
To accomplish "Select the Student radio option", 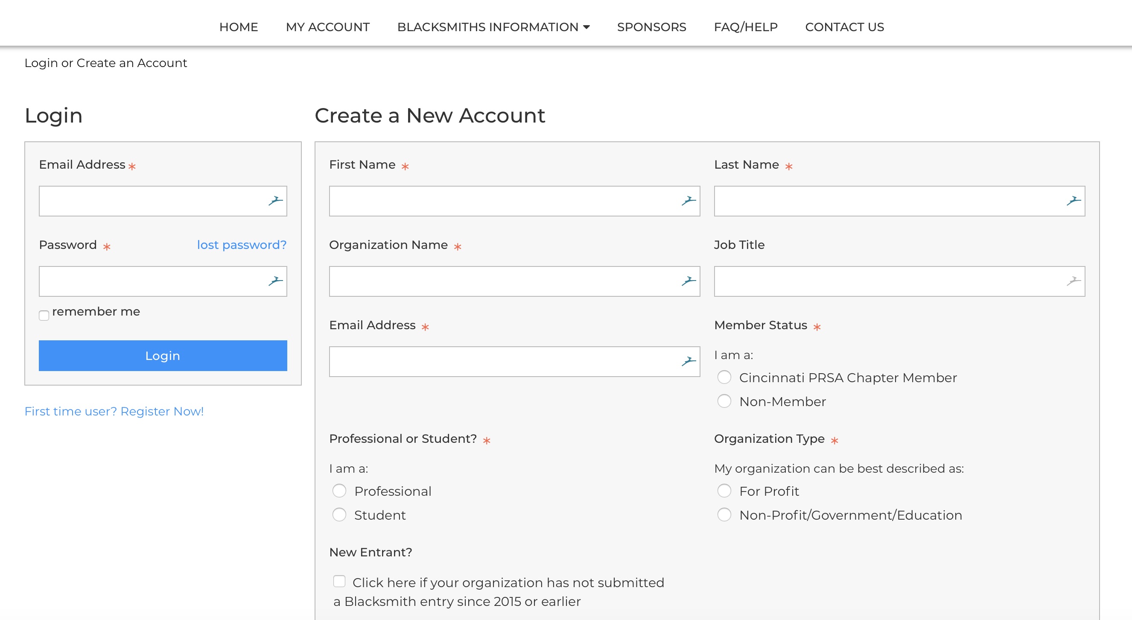I will click(339, 515).
